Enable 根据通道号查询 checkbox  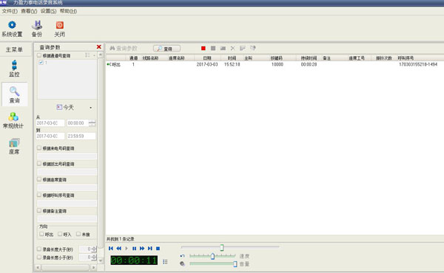[39, 55]
